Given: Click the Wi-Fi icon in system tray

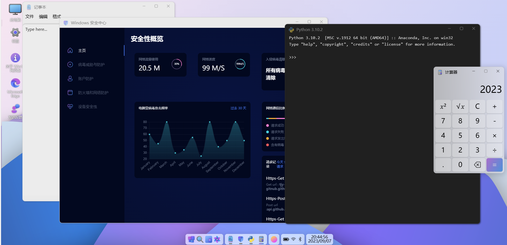Looking at the screenshot, I should pos(293,239).
